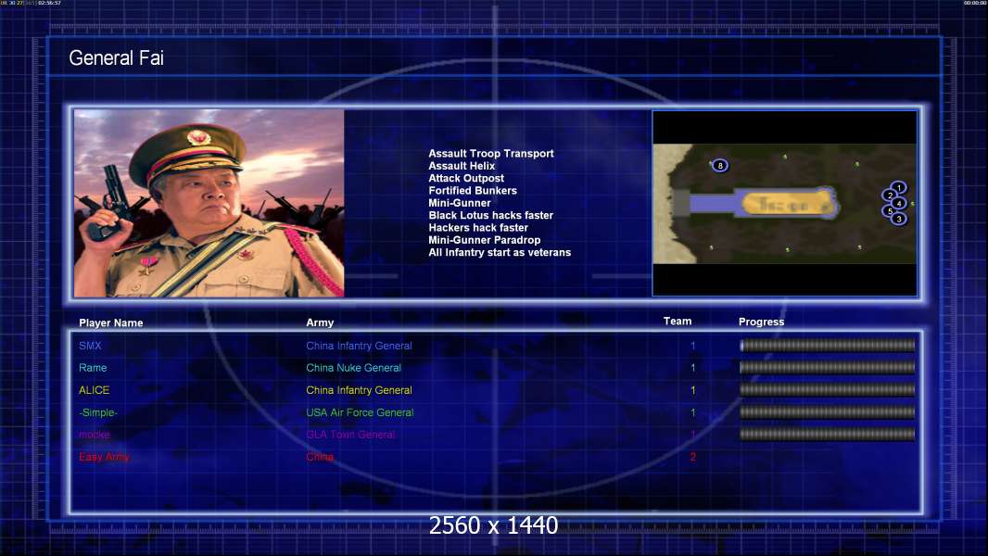The image size is (988, 556).
Task: Select start position marker 3 on minimap
Action: [x=899, y=219]
